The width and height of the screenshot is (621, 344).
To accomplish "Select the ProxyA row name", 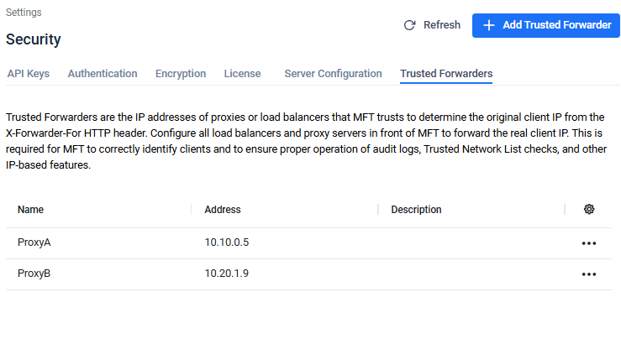I will (34, 243).
